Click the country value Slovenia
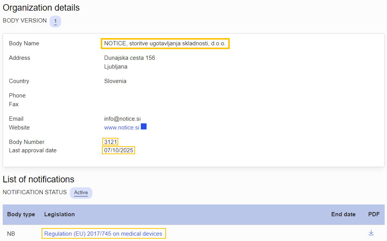 pyautogui.click(x=115, y=81)
